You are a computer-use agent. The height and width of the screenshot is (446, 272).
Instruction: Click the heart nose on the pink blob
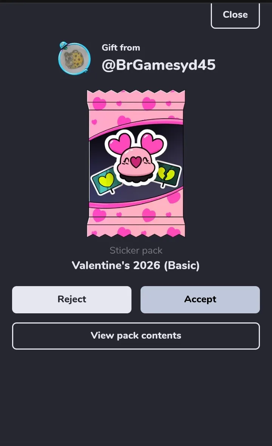tap(136, 162)
